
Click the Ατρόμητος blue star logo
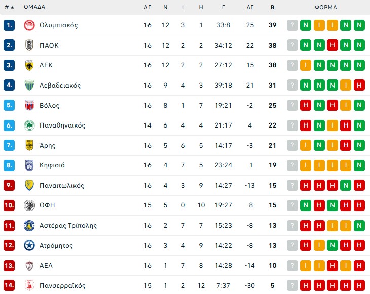[29, 246]
